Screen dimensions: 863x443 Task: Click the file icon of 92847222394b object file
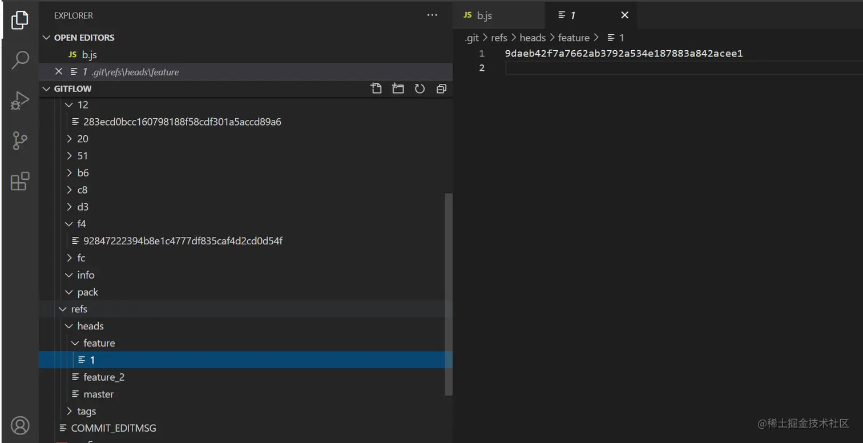point(75,241)
